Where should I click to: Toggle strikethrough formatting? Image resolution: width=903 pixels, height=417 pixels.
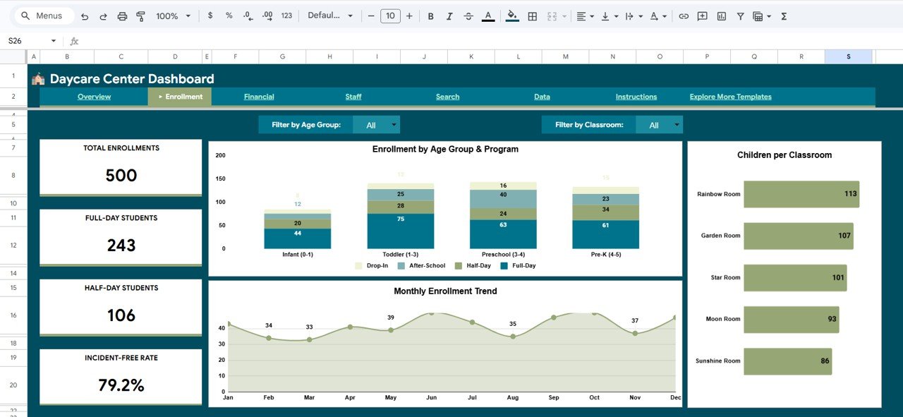pyautogui.click(x=468, y=16)
